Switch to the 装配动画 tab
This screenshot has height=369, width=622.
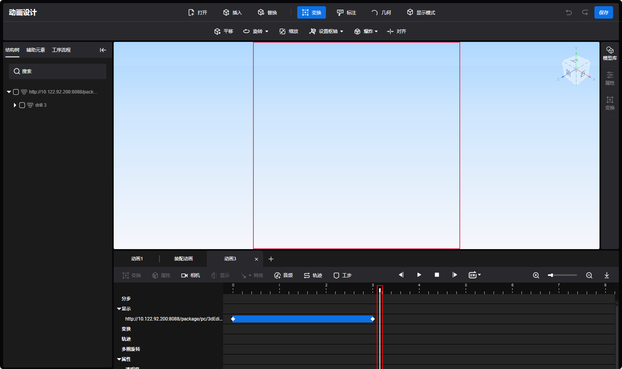[x=183, y=259]
